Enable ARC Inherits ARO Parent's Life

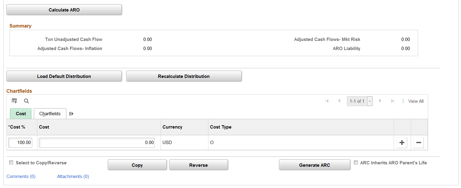(x=356, y=163)
